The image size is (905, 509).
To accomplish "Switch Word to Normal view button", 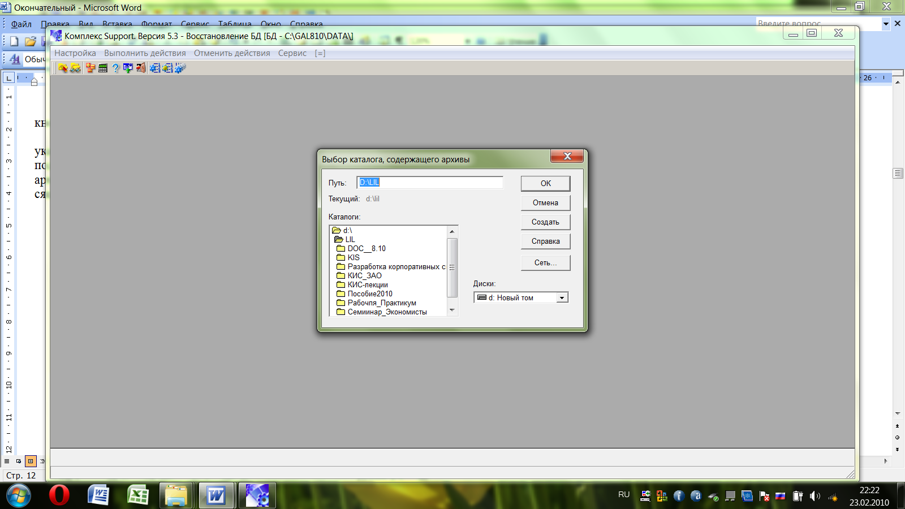I will pyautogui.click(x=7, y=461).
